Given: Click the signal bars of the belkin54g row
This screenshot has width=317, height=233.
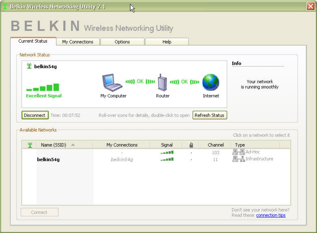Looking at the screenshot, I should coord(167,159).
